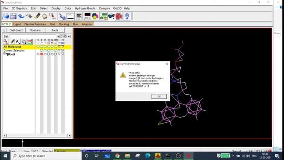Click the red cubes toolbar icon
Image resolution: width=284 pixels, height=160 pixels.
(x=119, y=16)
